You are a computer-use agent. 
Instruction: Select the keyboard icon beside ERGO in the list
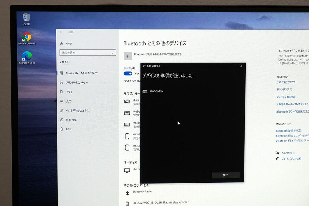click(127, 102)
